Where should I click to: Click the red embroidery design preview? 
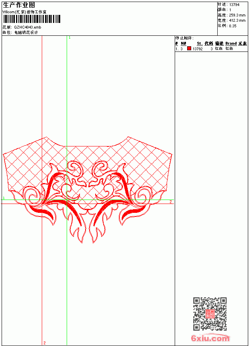pyautogui.click(x=88, y=190)
